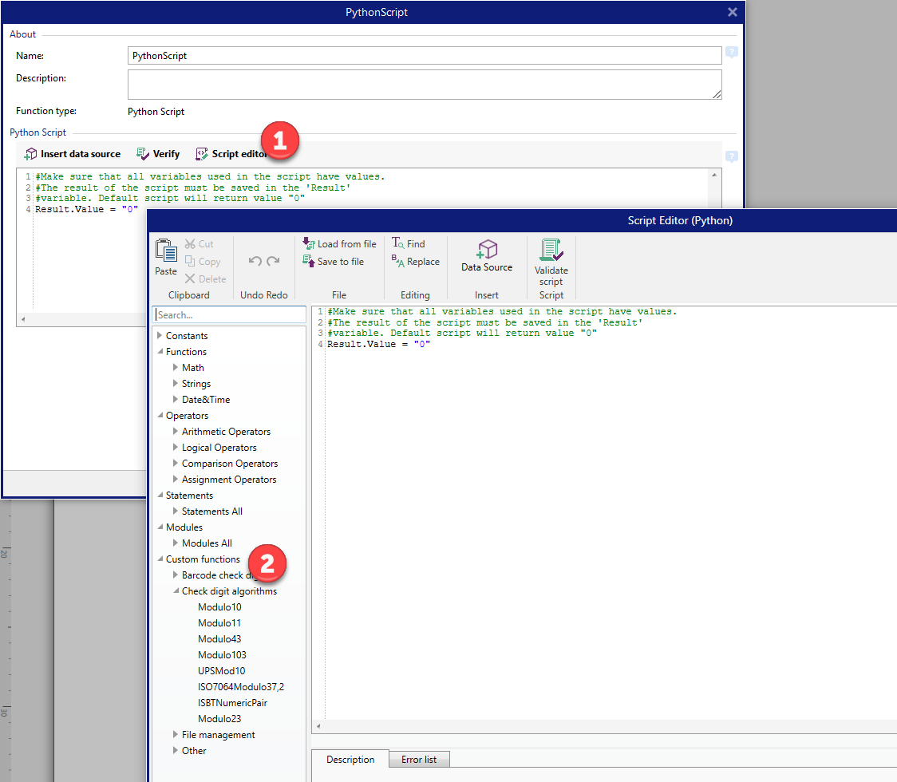This screenshot has height=782, width=897.
Task: Open the Replace tool
Action: point(415,262)
